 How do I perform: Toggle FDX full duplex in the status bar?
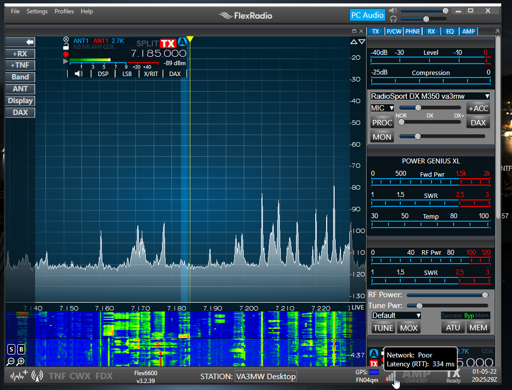[104, 376]
